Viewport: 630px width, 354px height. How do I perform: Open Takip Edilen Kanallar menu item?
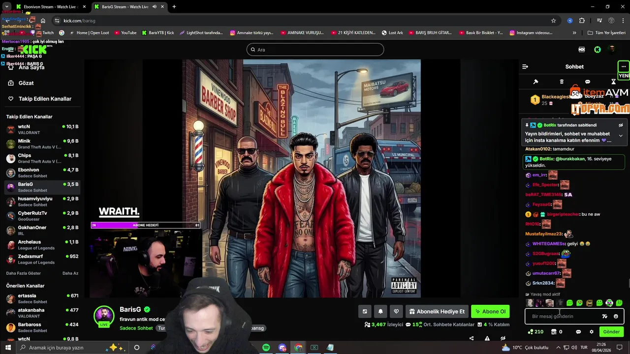click(x=45, y=99)
